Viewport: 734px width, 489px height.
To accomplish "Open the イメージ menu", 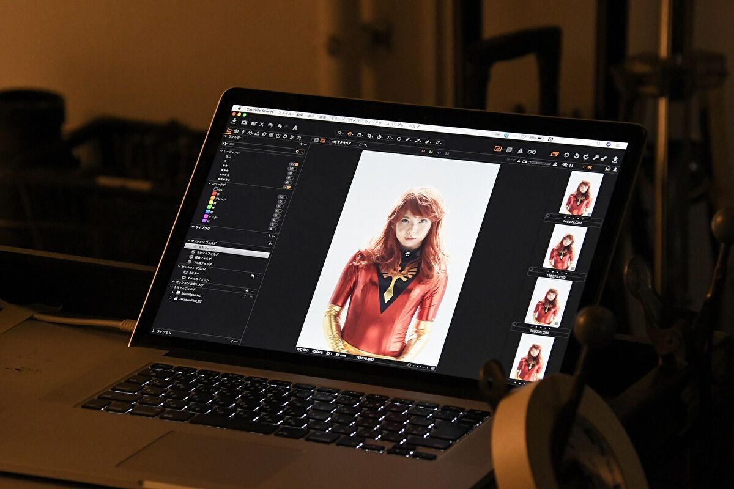I will click(x=338, y=119).
